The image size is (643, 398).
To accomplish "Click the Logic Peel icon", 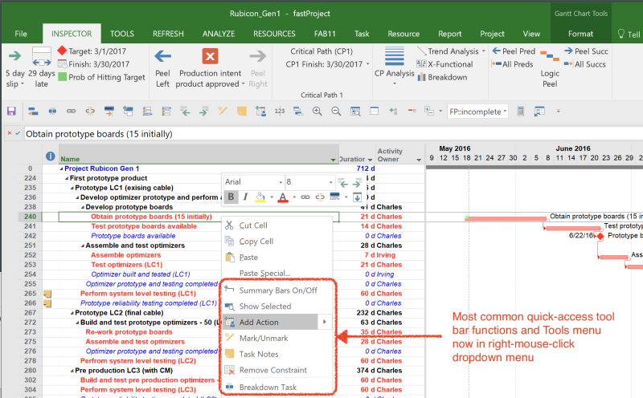I will point(550,56).
